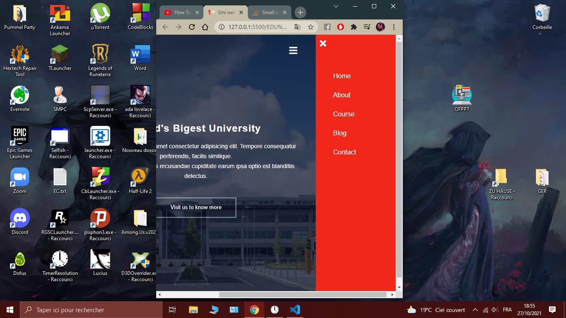Click the taskbar search box
Screen dimensions: 566x318
coord(91,310)
